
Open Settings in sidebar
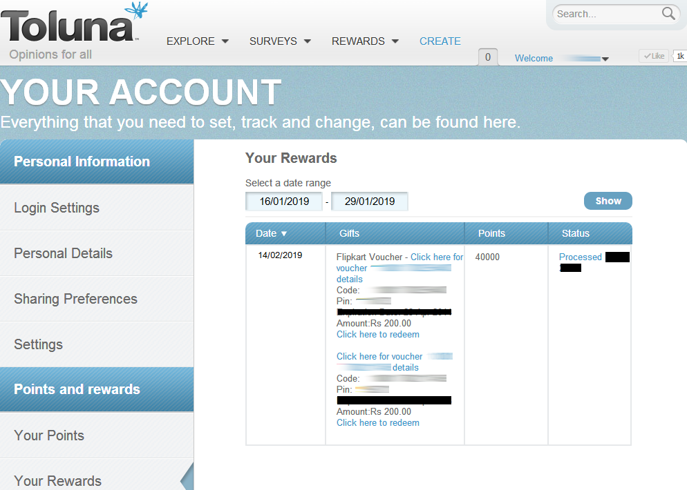click(x=97, y=344)
